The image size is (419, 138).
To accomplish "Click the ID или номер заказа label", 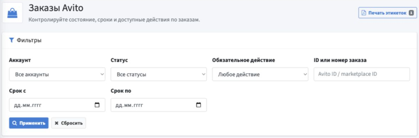I will tap(340, 60).
